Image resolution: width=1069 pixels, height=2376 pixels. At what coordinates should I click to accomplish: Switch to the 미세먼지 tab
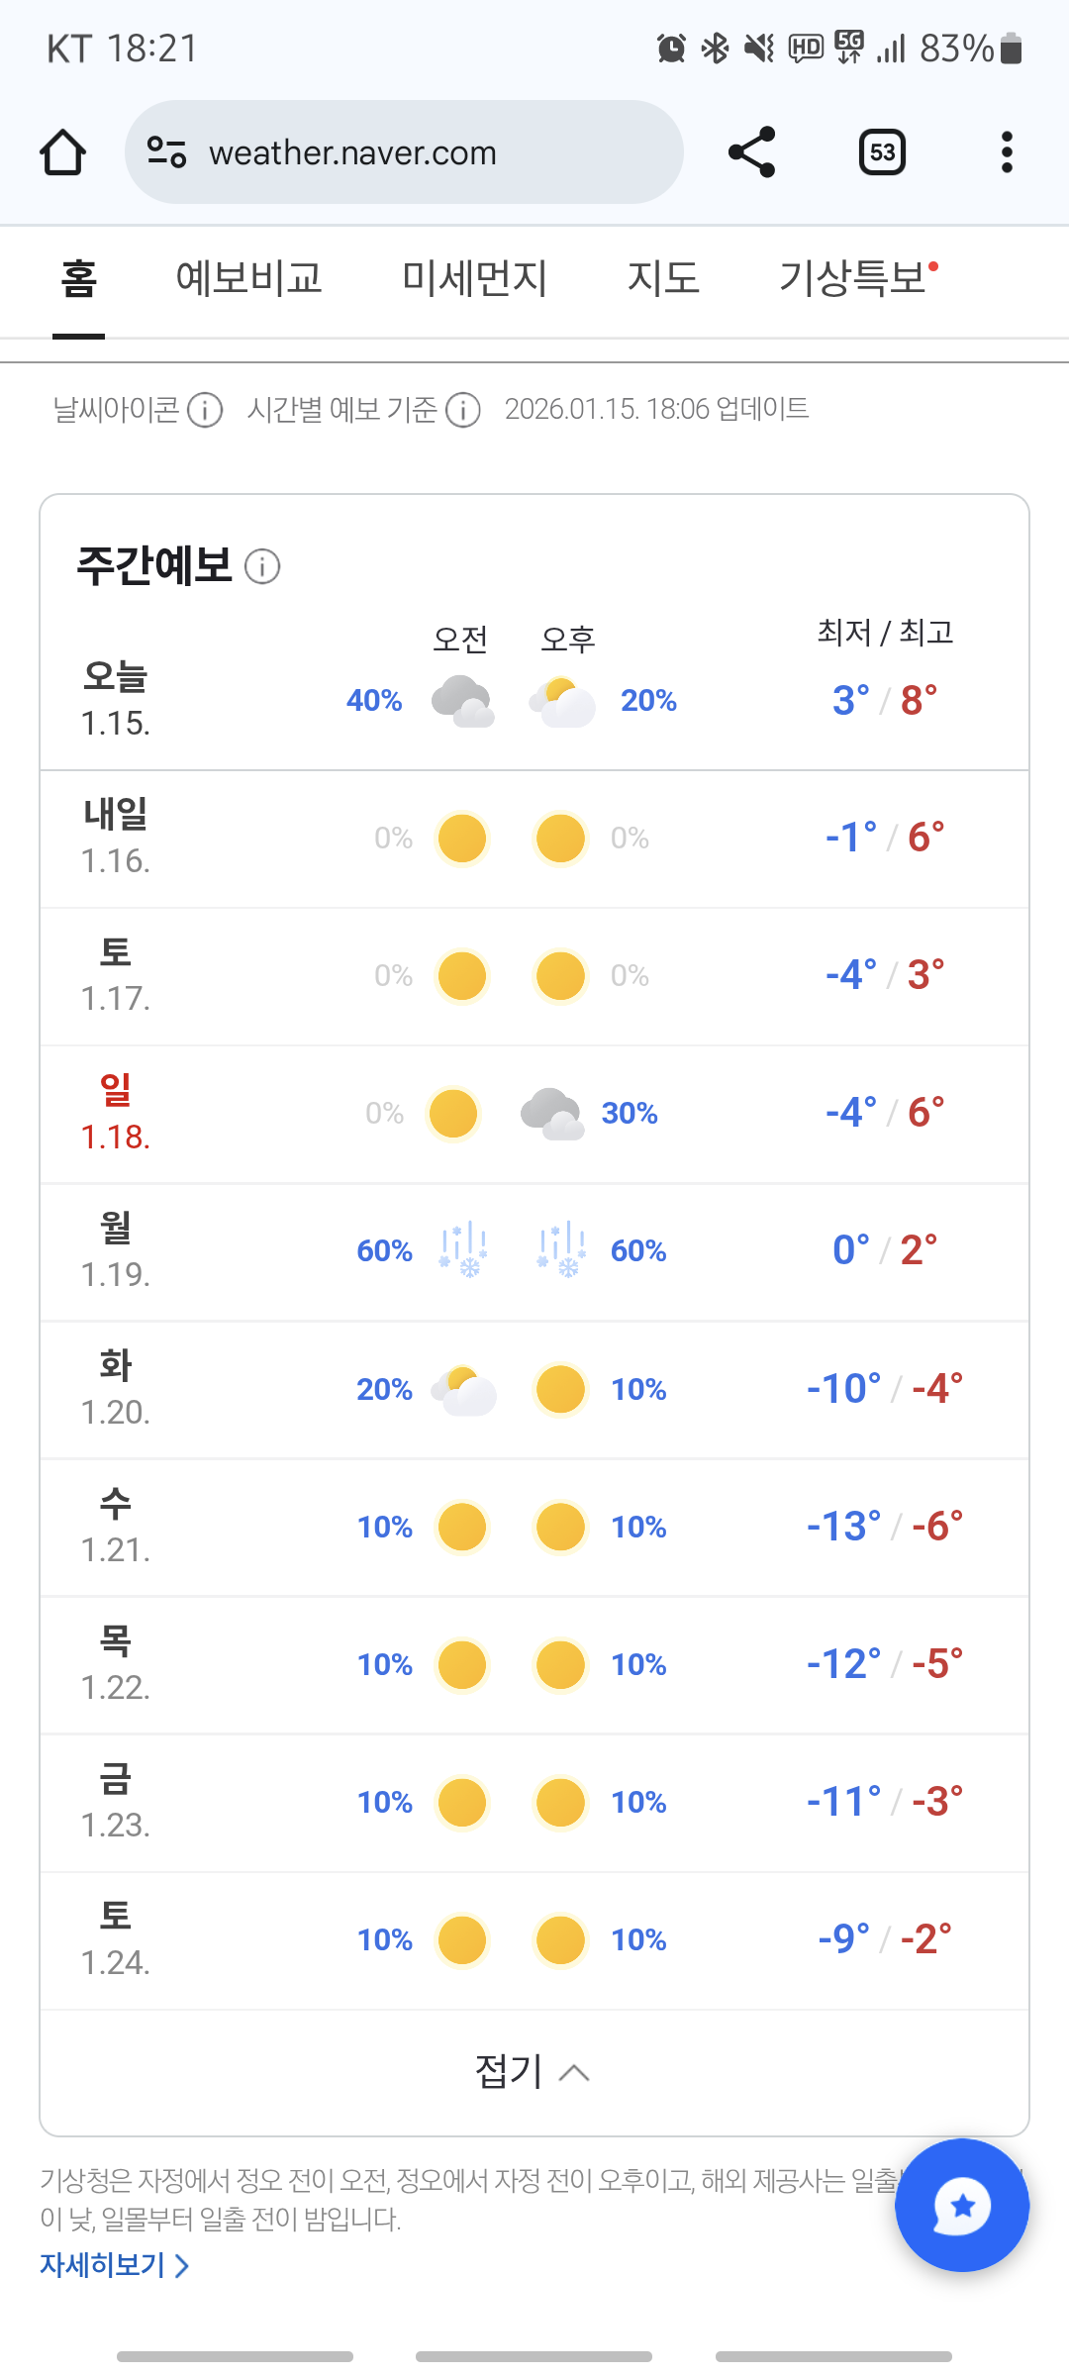[474, 278]
